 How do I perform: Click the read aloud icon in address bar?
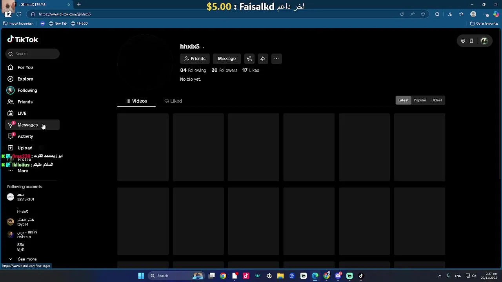[x=413, y=14]
